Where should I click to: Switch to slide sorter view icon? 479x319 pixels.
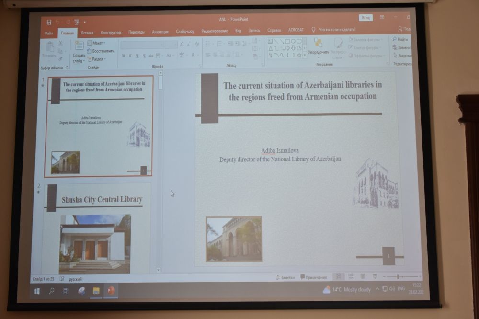351,276
